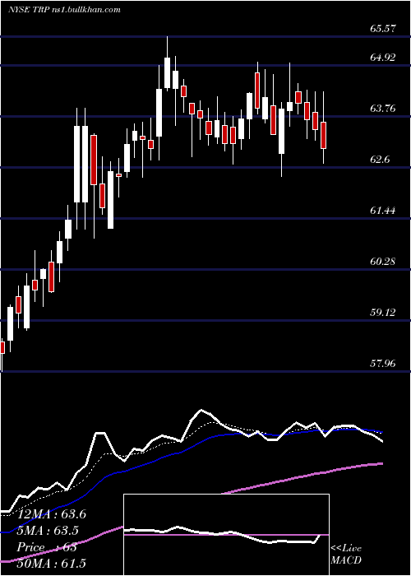Viewport: 411px width, 576px height.
Task: Click the 5MA : 63.5 legend entry
Action: tap(49, 531)
